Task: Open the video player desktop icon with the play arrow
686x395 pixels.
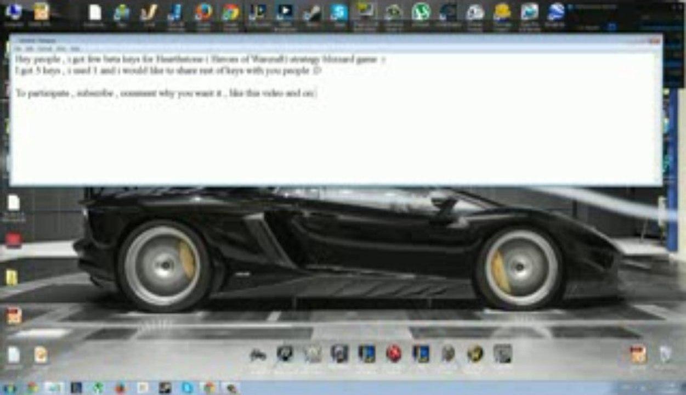Action: (x=285, y=13)
